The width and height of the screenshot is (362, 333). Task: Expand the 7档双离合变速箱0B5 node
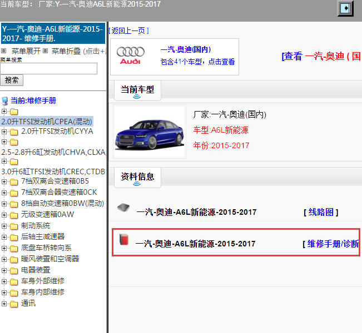click(x=4, y=181)
